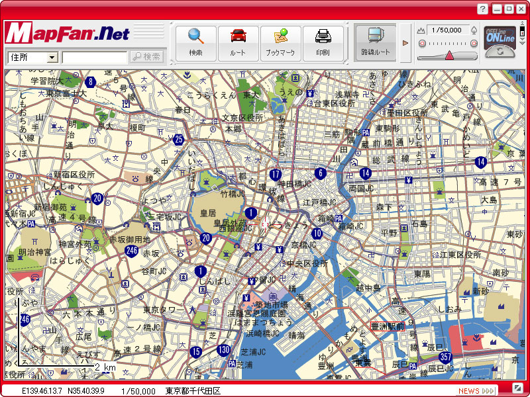Viewport: 530px width, 397px height.
Task: Open the ブックマーク bookmark tool
Action: 280,43
